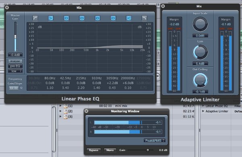
Task: Click the +6.0dB gain value
Action: pos(128,83)
